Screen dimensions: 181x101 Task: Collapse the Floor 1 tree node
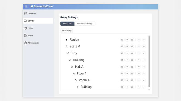(x=74, y=74)
